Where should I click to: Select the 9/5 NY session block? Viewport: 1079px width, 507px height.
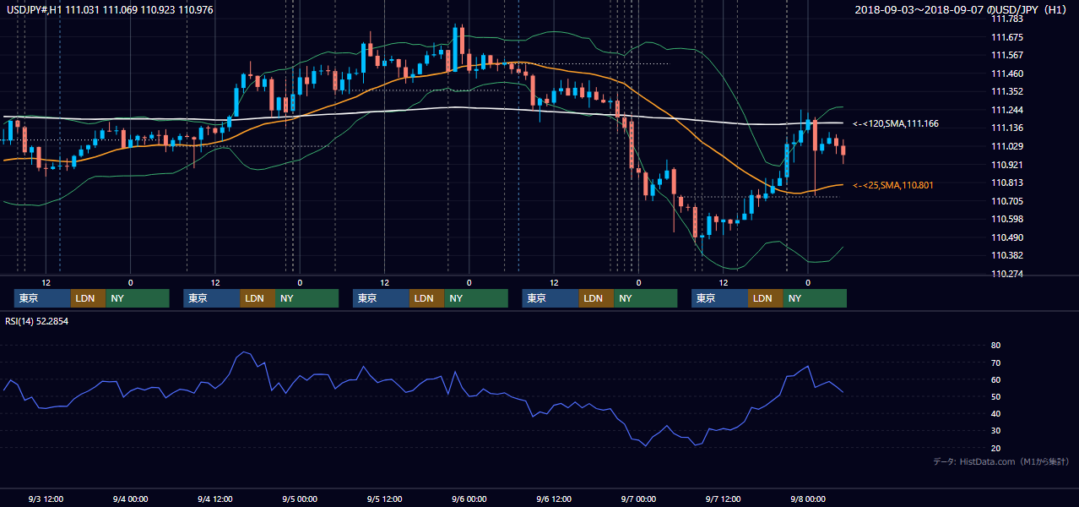point(475,298)
